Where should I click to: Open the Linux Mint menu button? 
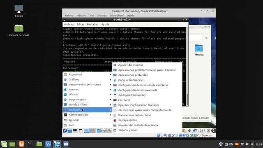[x=4, y=144]
